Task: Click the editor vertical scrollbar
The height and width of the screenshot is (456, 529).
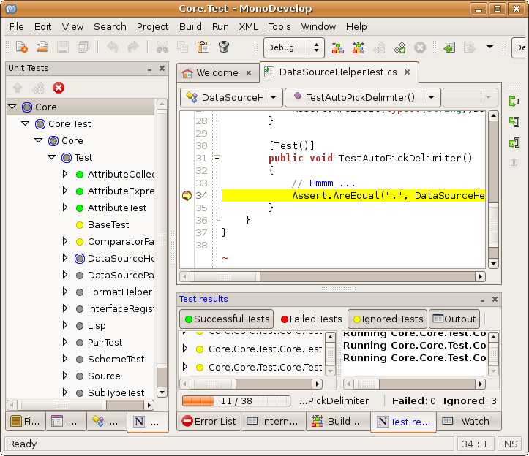Action: pyautogui.click(x=493, y=191)
